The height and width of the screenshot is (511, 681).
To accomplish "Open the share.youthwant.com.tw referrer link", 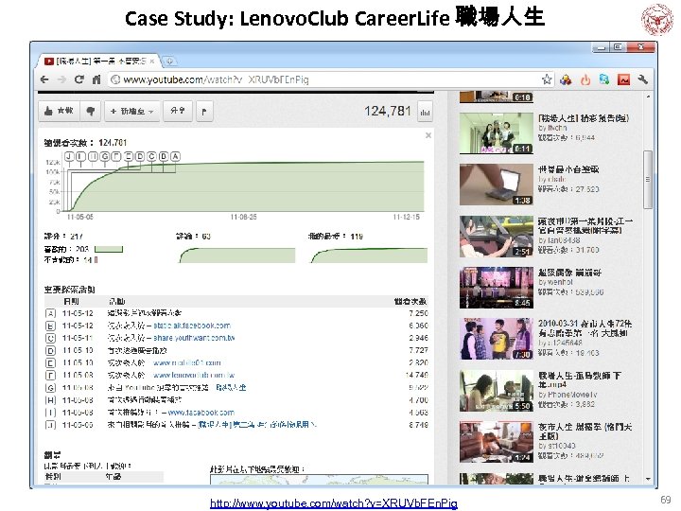I will coord(194,338).
